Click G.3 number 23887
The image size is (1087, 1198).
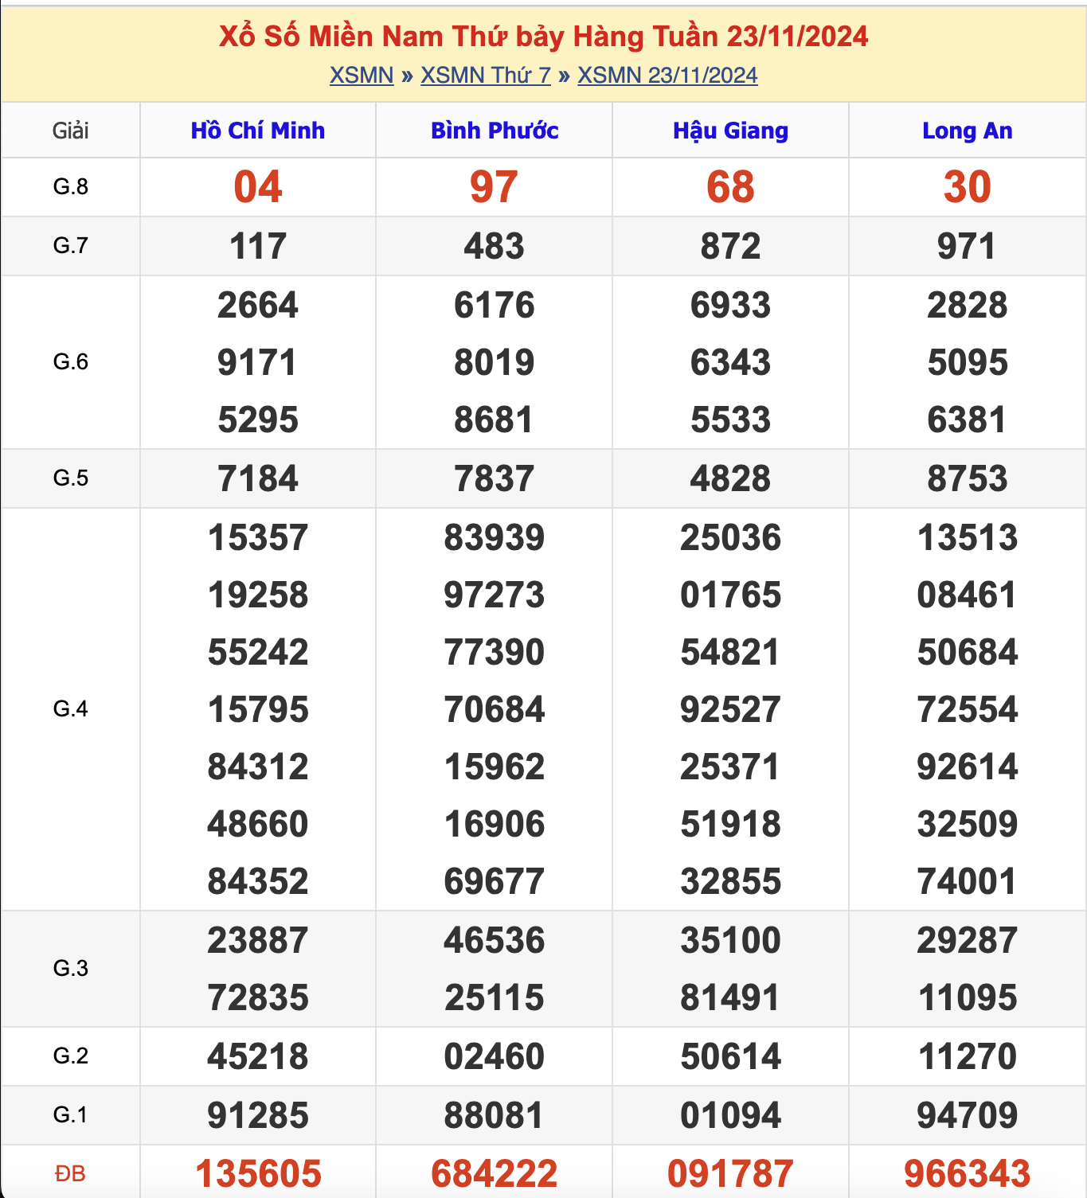[258, 940]
